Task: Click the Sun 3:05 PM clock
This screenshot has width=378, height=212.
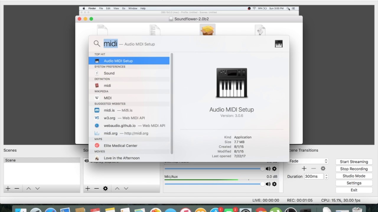Action: [x=276, y=9]
